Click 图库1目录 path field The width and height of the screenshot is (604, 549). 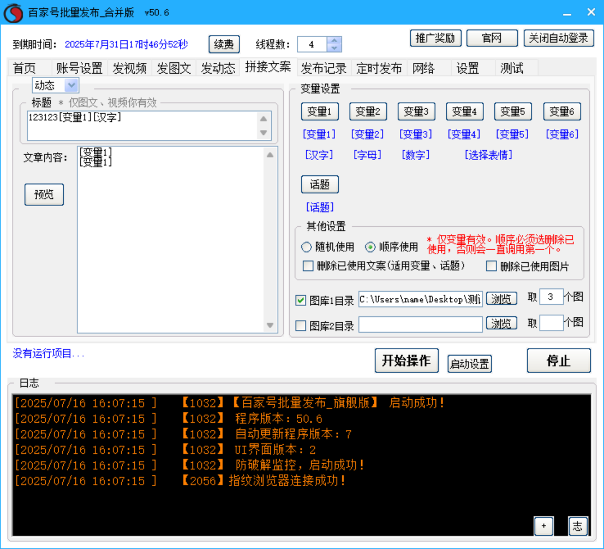[420, 299]
